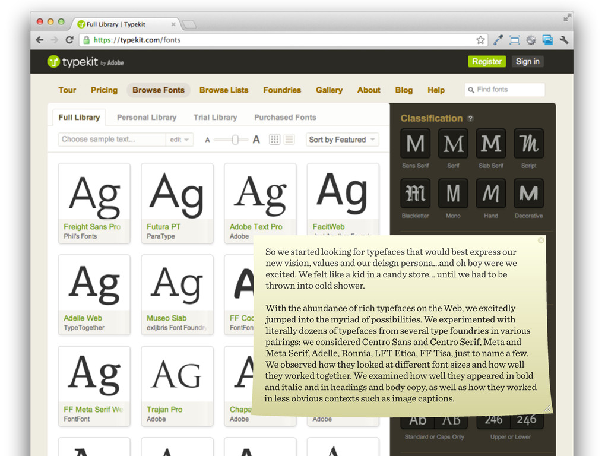Viewport: 608px width, 456px height.
Task: Open the Sort by Featured dropdown
Action: click(x=342, y=140)
